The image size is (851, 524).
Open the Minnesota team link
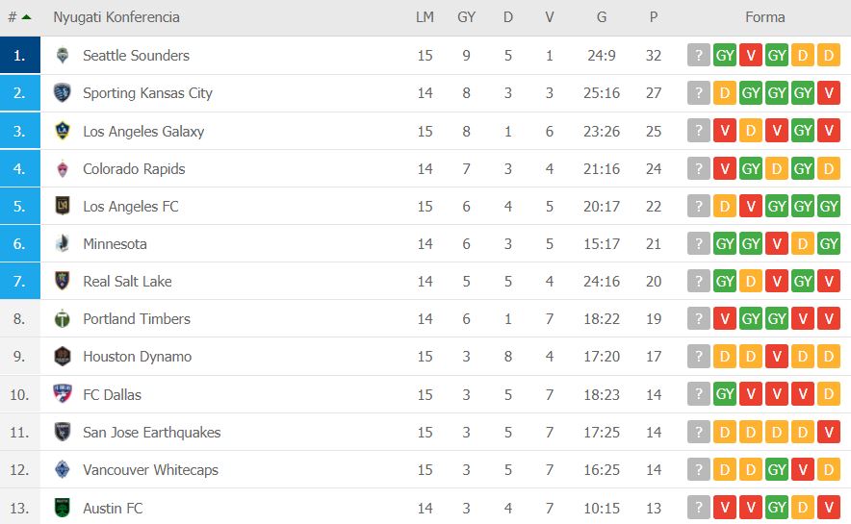pyautogui.click(x=115, y=244)
